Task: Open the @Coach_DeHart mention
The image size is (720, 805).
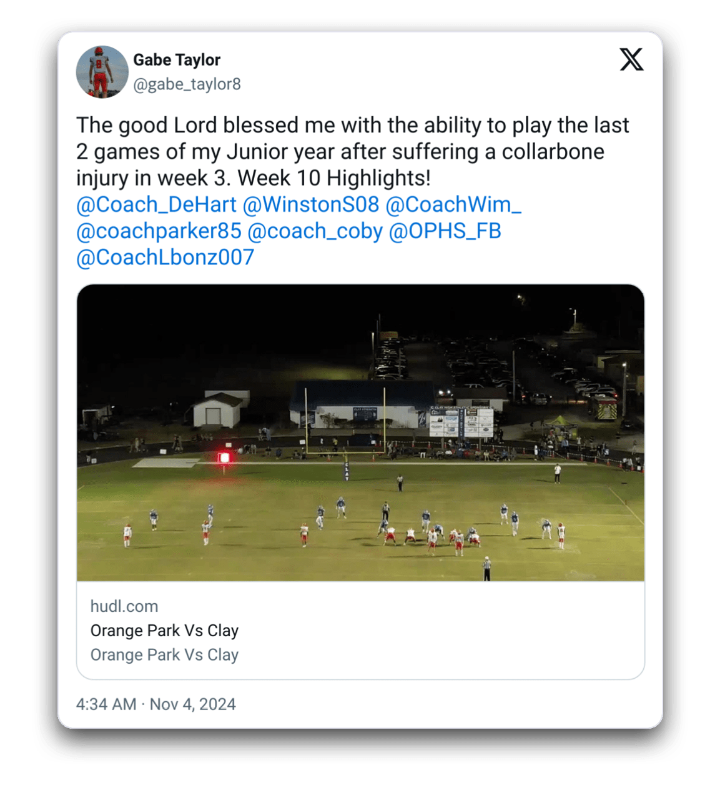Action: [156, 204]
